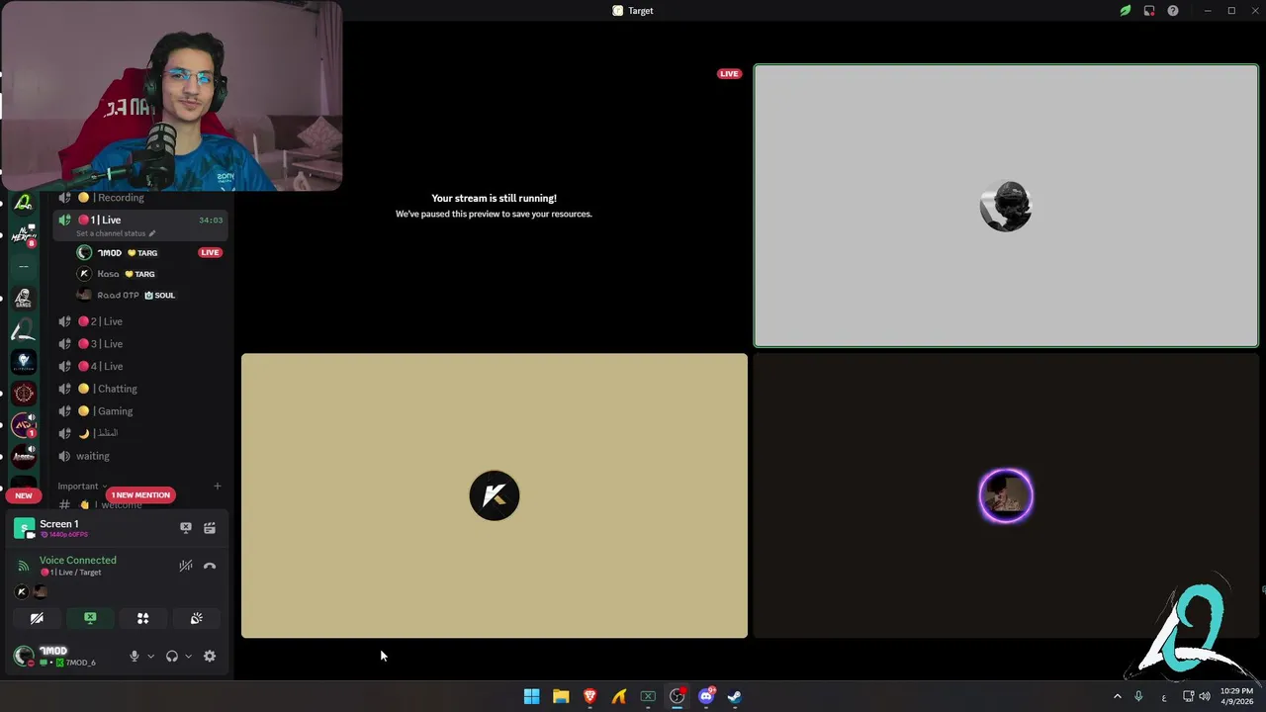Open File Explorer from the taskbar
The height and width of the screenshot is (712, 1266).
(x=561, y=696)
